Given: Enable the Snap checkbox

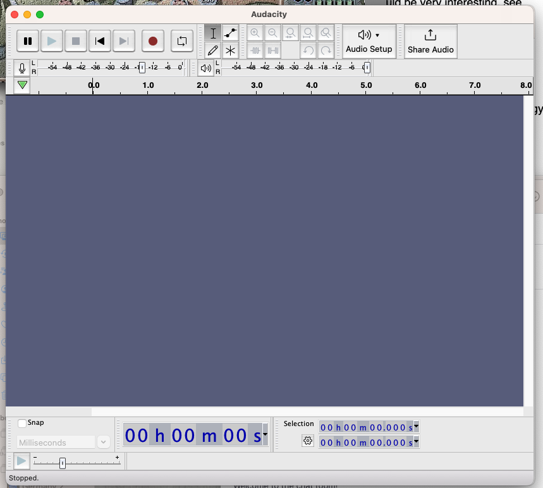Looking at the screenshot, I should pos(22,424).
